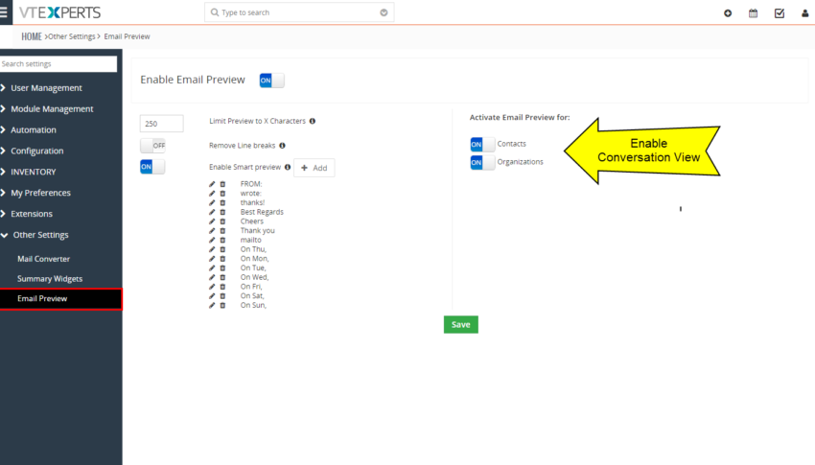Go to HOME breadcrumb
The height and width of the screenshot is (465, 815).
pos(32,36)
